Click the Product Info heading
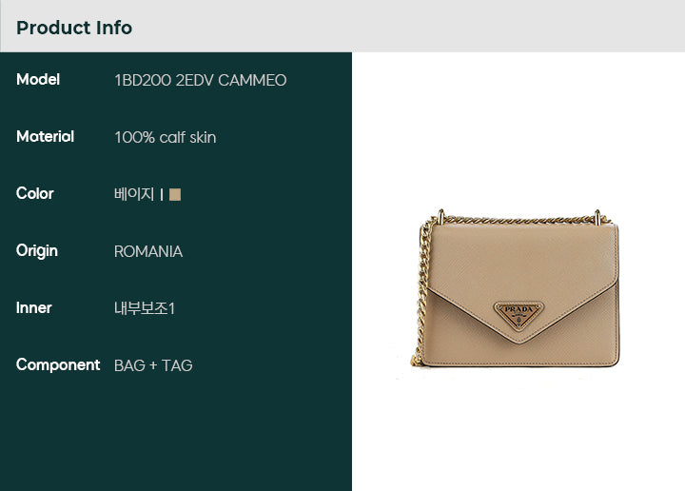This screenshot has height=491, width=685. click(x=74, y=28)
